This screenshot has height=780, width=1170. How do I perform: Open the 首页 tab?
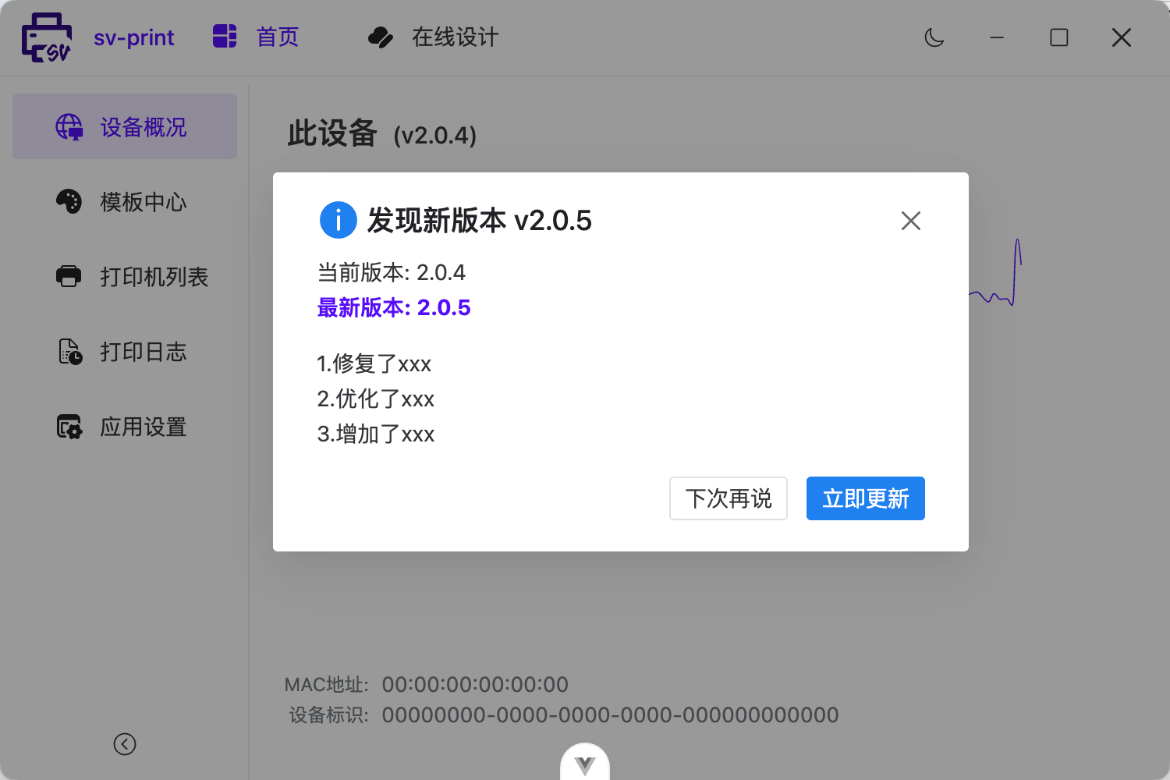click(278, 37)
